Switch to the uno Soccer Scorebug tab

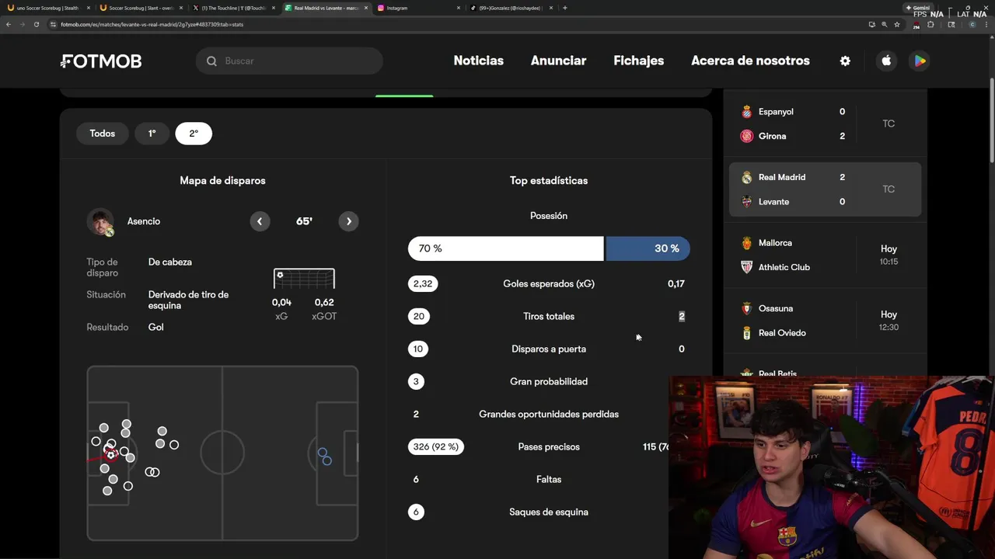(47, 8)
